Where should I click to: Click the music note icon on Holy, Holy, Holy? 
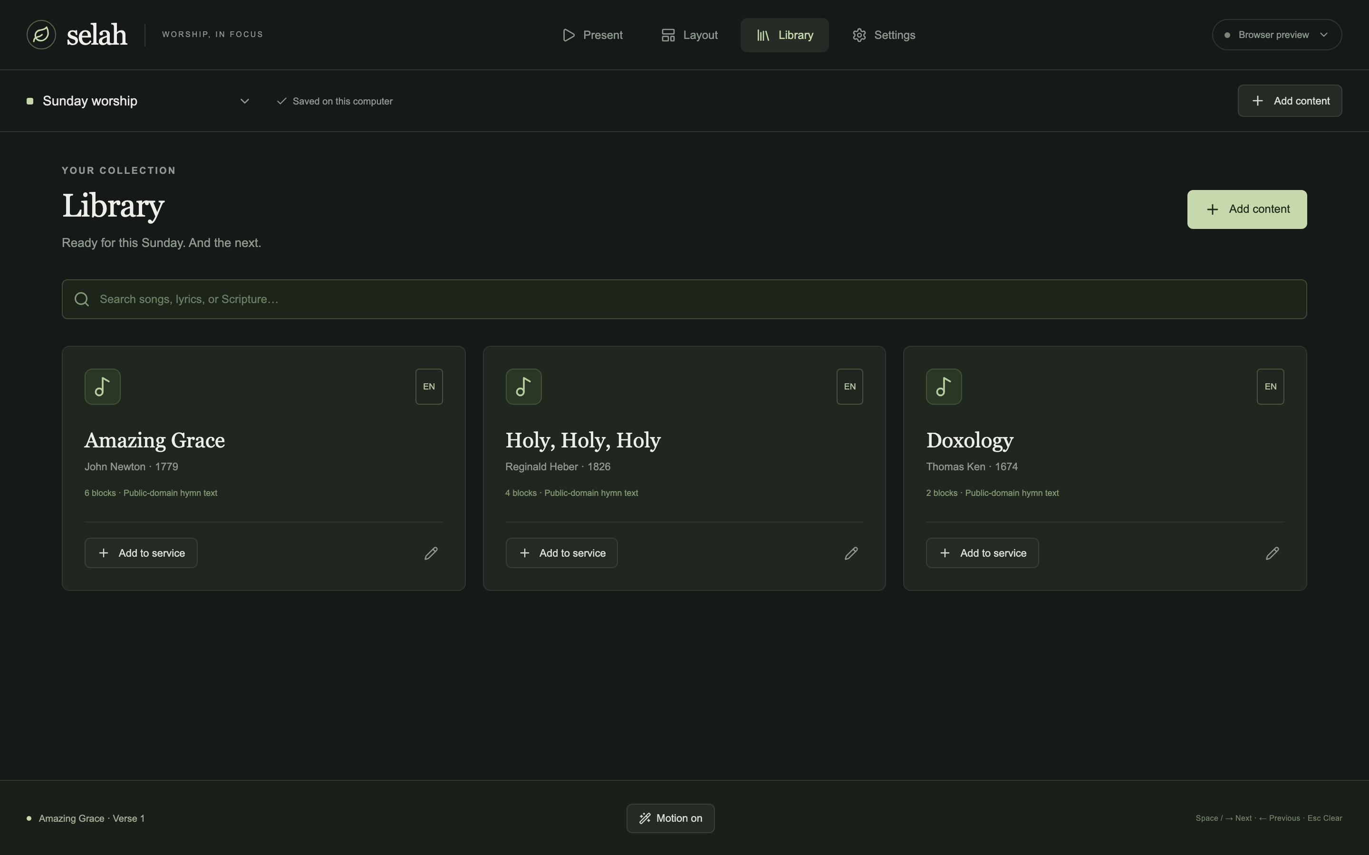point(523,387)
